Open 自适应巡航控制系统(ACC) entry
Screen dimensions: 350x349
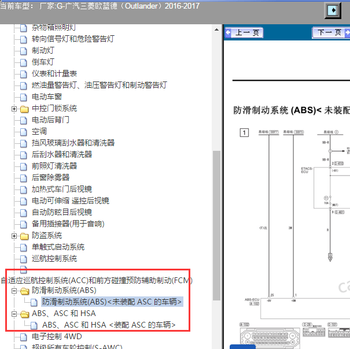point(97,280)
